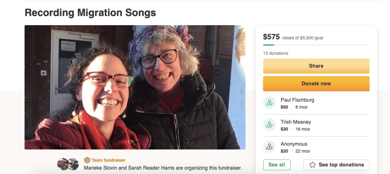Click the Recording Migration Songs title
Viewport: 390px width, 174px height.
pos(90,13)
